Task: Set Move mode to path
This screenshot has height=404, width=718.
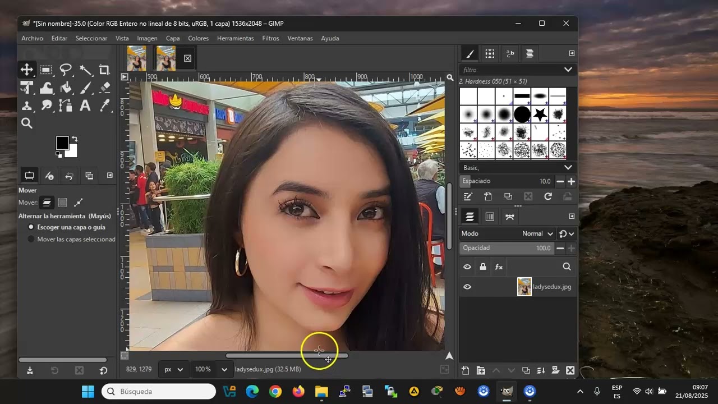Action: click(79, 203)
